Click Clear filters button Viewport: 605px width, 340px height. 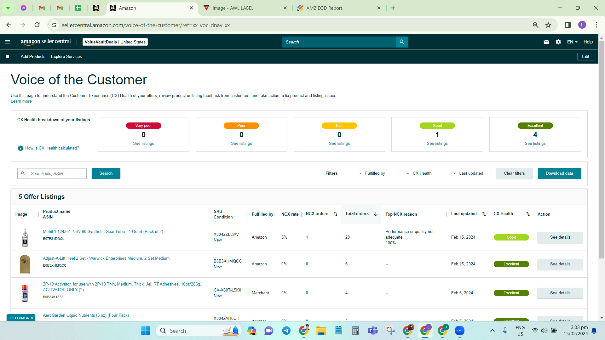click(514, 173)
